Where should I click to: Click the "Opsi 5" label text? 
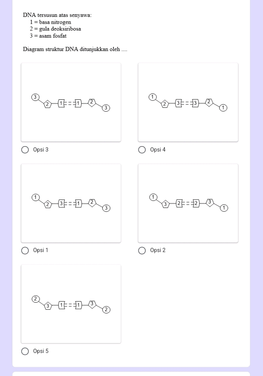41,351
